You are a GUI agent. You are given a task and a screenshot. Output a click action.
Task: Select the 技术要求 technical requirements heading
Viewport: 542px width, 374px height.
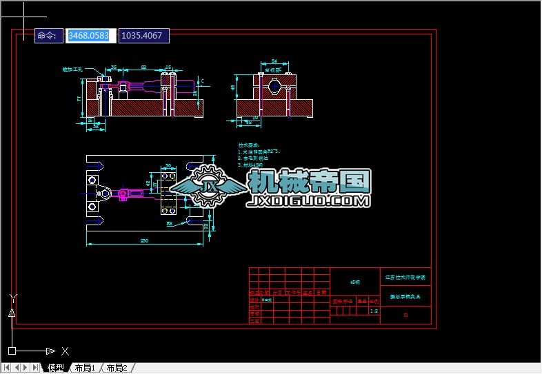(x=249, y=145)
